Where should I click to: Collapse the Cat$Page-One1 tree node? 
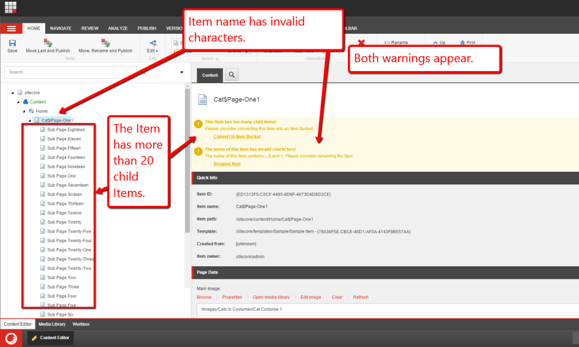point(28,120)
